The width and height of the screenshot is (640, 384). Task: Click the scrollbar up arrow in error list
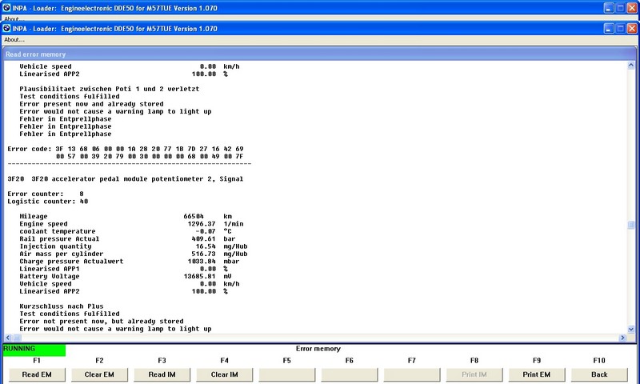[630, 66]
